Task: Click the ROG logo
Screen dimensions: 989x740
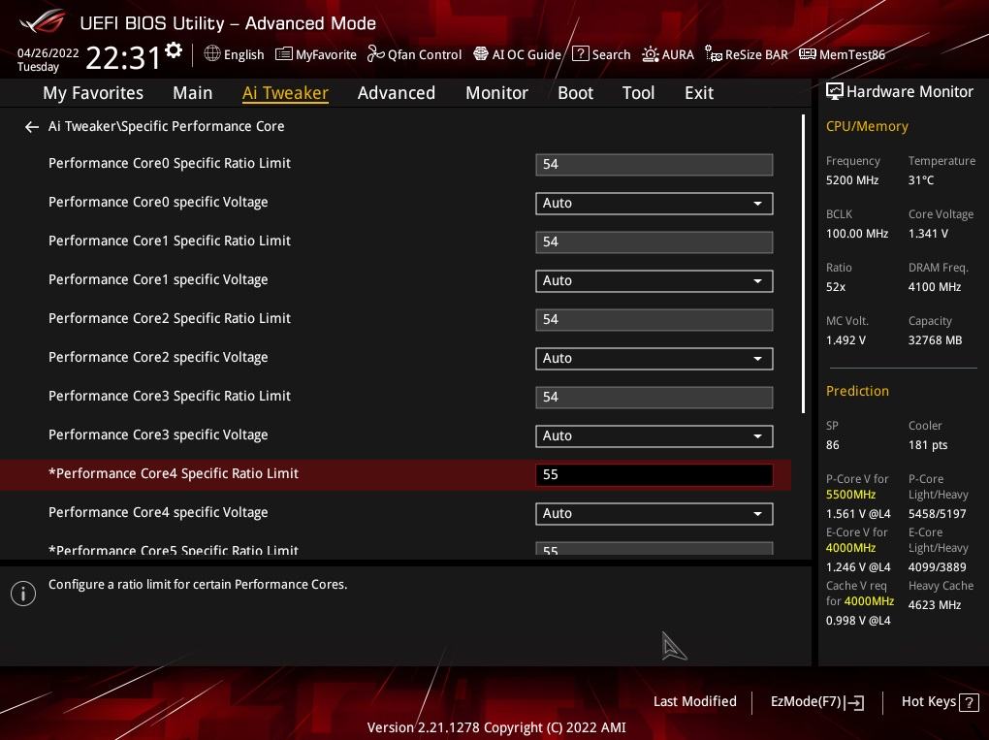Action: pos(43,22)
